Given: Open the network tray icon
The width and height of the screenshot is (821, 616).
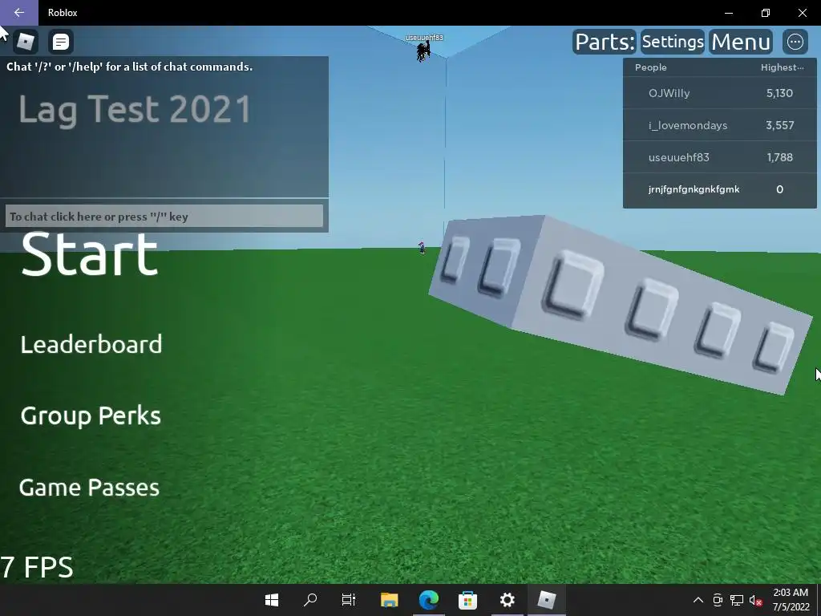Looking at the screenshot, I should tap(737, 600).
